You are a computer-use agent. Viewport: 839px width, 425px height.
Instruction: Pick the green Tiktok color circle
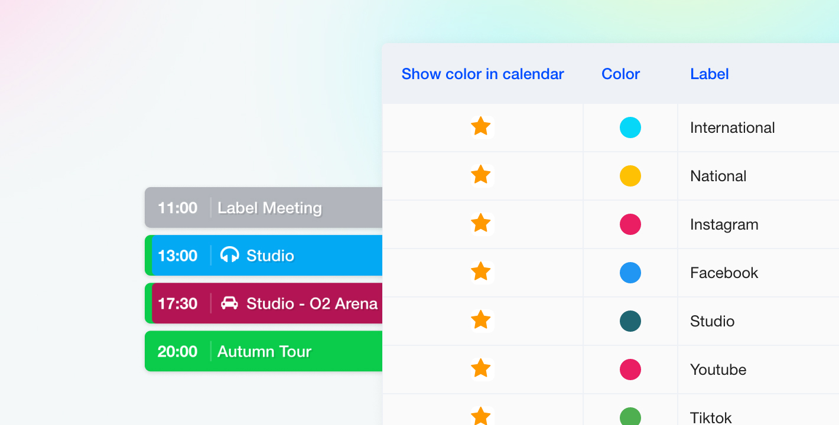[x=630, y=417]
